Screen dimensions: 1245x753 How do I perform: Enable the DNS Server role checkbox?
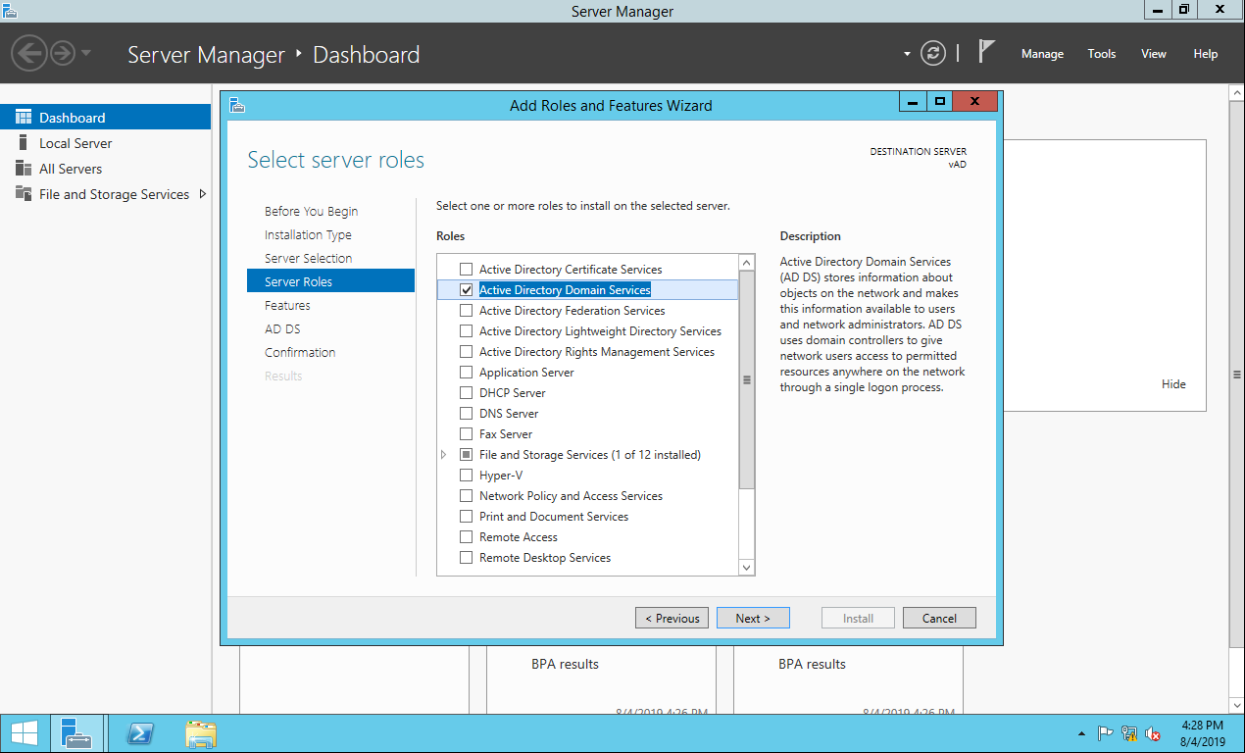(x=467, y=414)
